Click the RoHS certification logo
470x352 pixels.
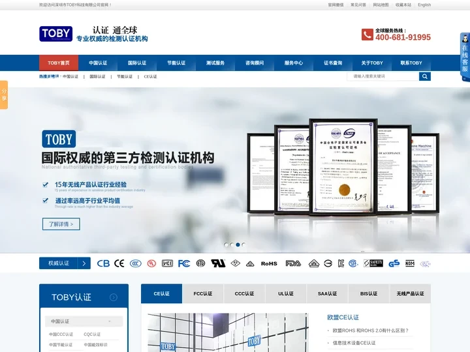pyautogui.click(x=269, y=264)
